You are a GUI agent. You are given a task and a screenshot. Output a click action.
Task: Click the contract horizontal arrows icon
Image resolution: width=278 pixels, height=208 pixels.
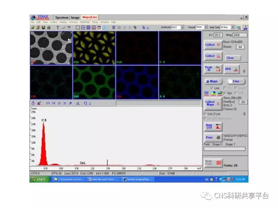54,103
